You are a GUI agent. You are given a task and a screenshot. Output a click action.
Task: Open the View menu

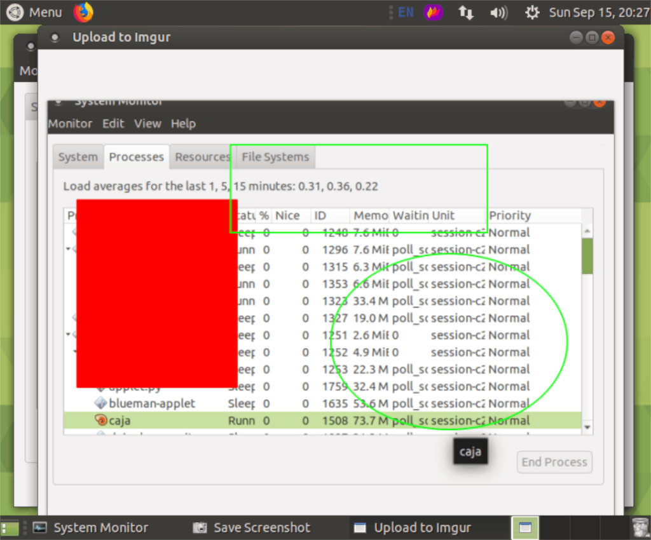click(147, 123)
